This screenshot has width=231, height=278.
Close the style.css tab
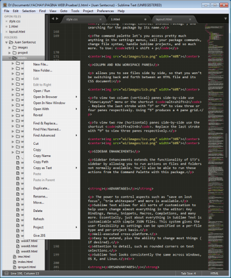click(100, 19)
